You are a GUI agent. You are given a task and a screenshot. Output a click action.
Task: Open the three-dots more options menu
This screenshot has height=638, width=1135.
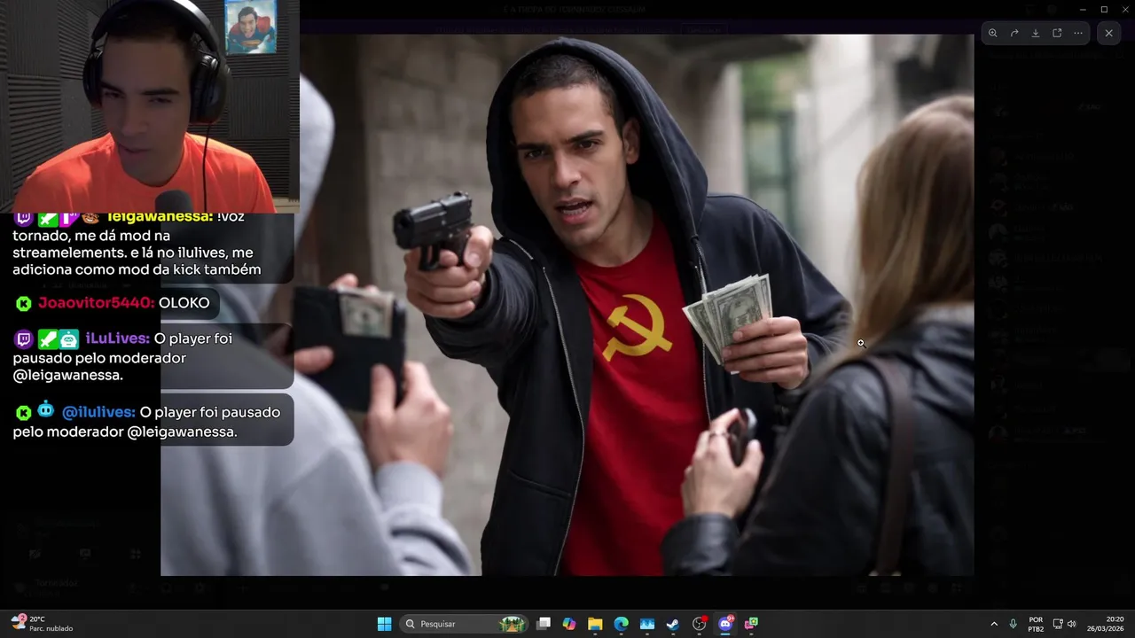[x=1078, y=33]
